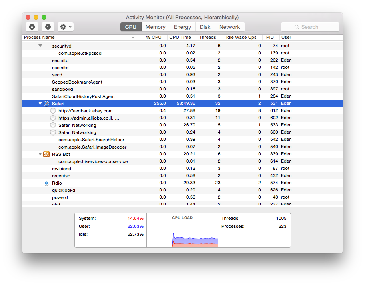This screenshot has height=285, width=365.
Task: Sort by the % CPU column
Action: pos(154,37)
